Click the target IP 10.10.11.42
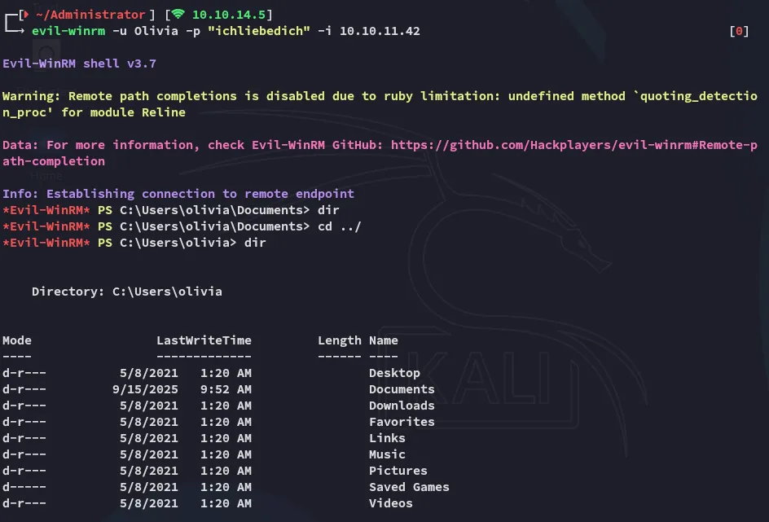 380,31
